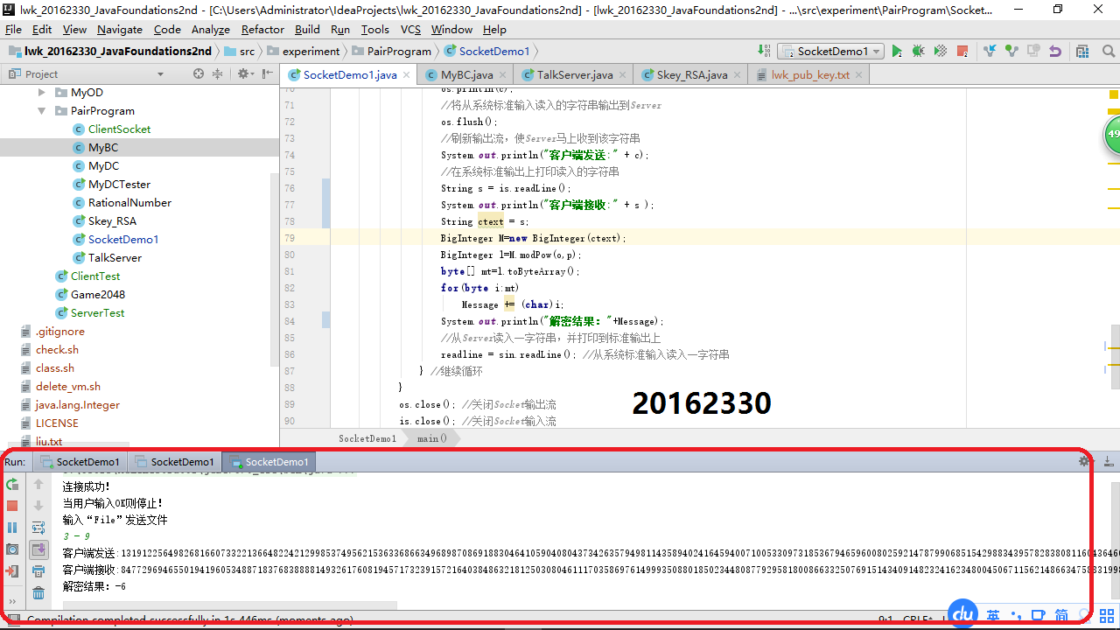Open the Run panel settings gear
Viewport: 1120px width, 630px height.
click(1085, 461)
